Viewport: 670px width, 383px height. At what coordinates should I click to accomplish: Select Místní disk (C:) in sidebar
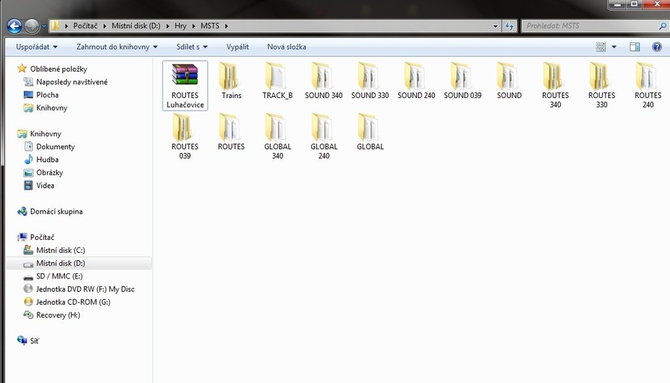coord(60,250)
